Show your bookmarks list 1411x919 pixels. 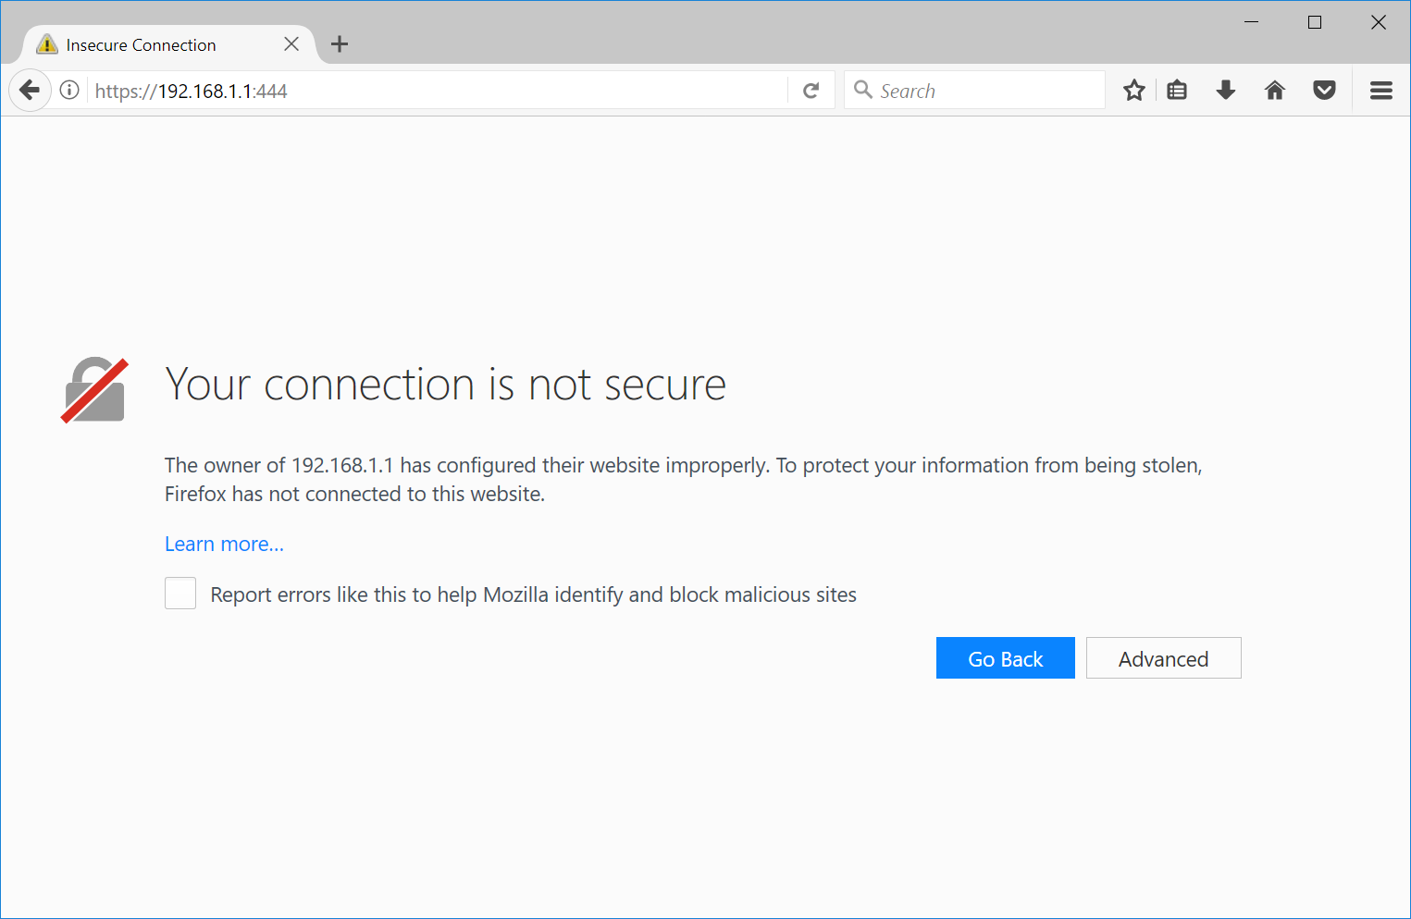1177,91
